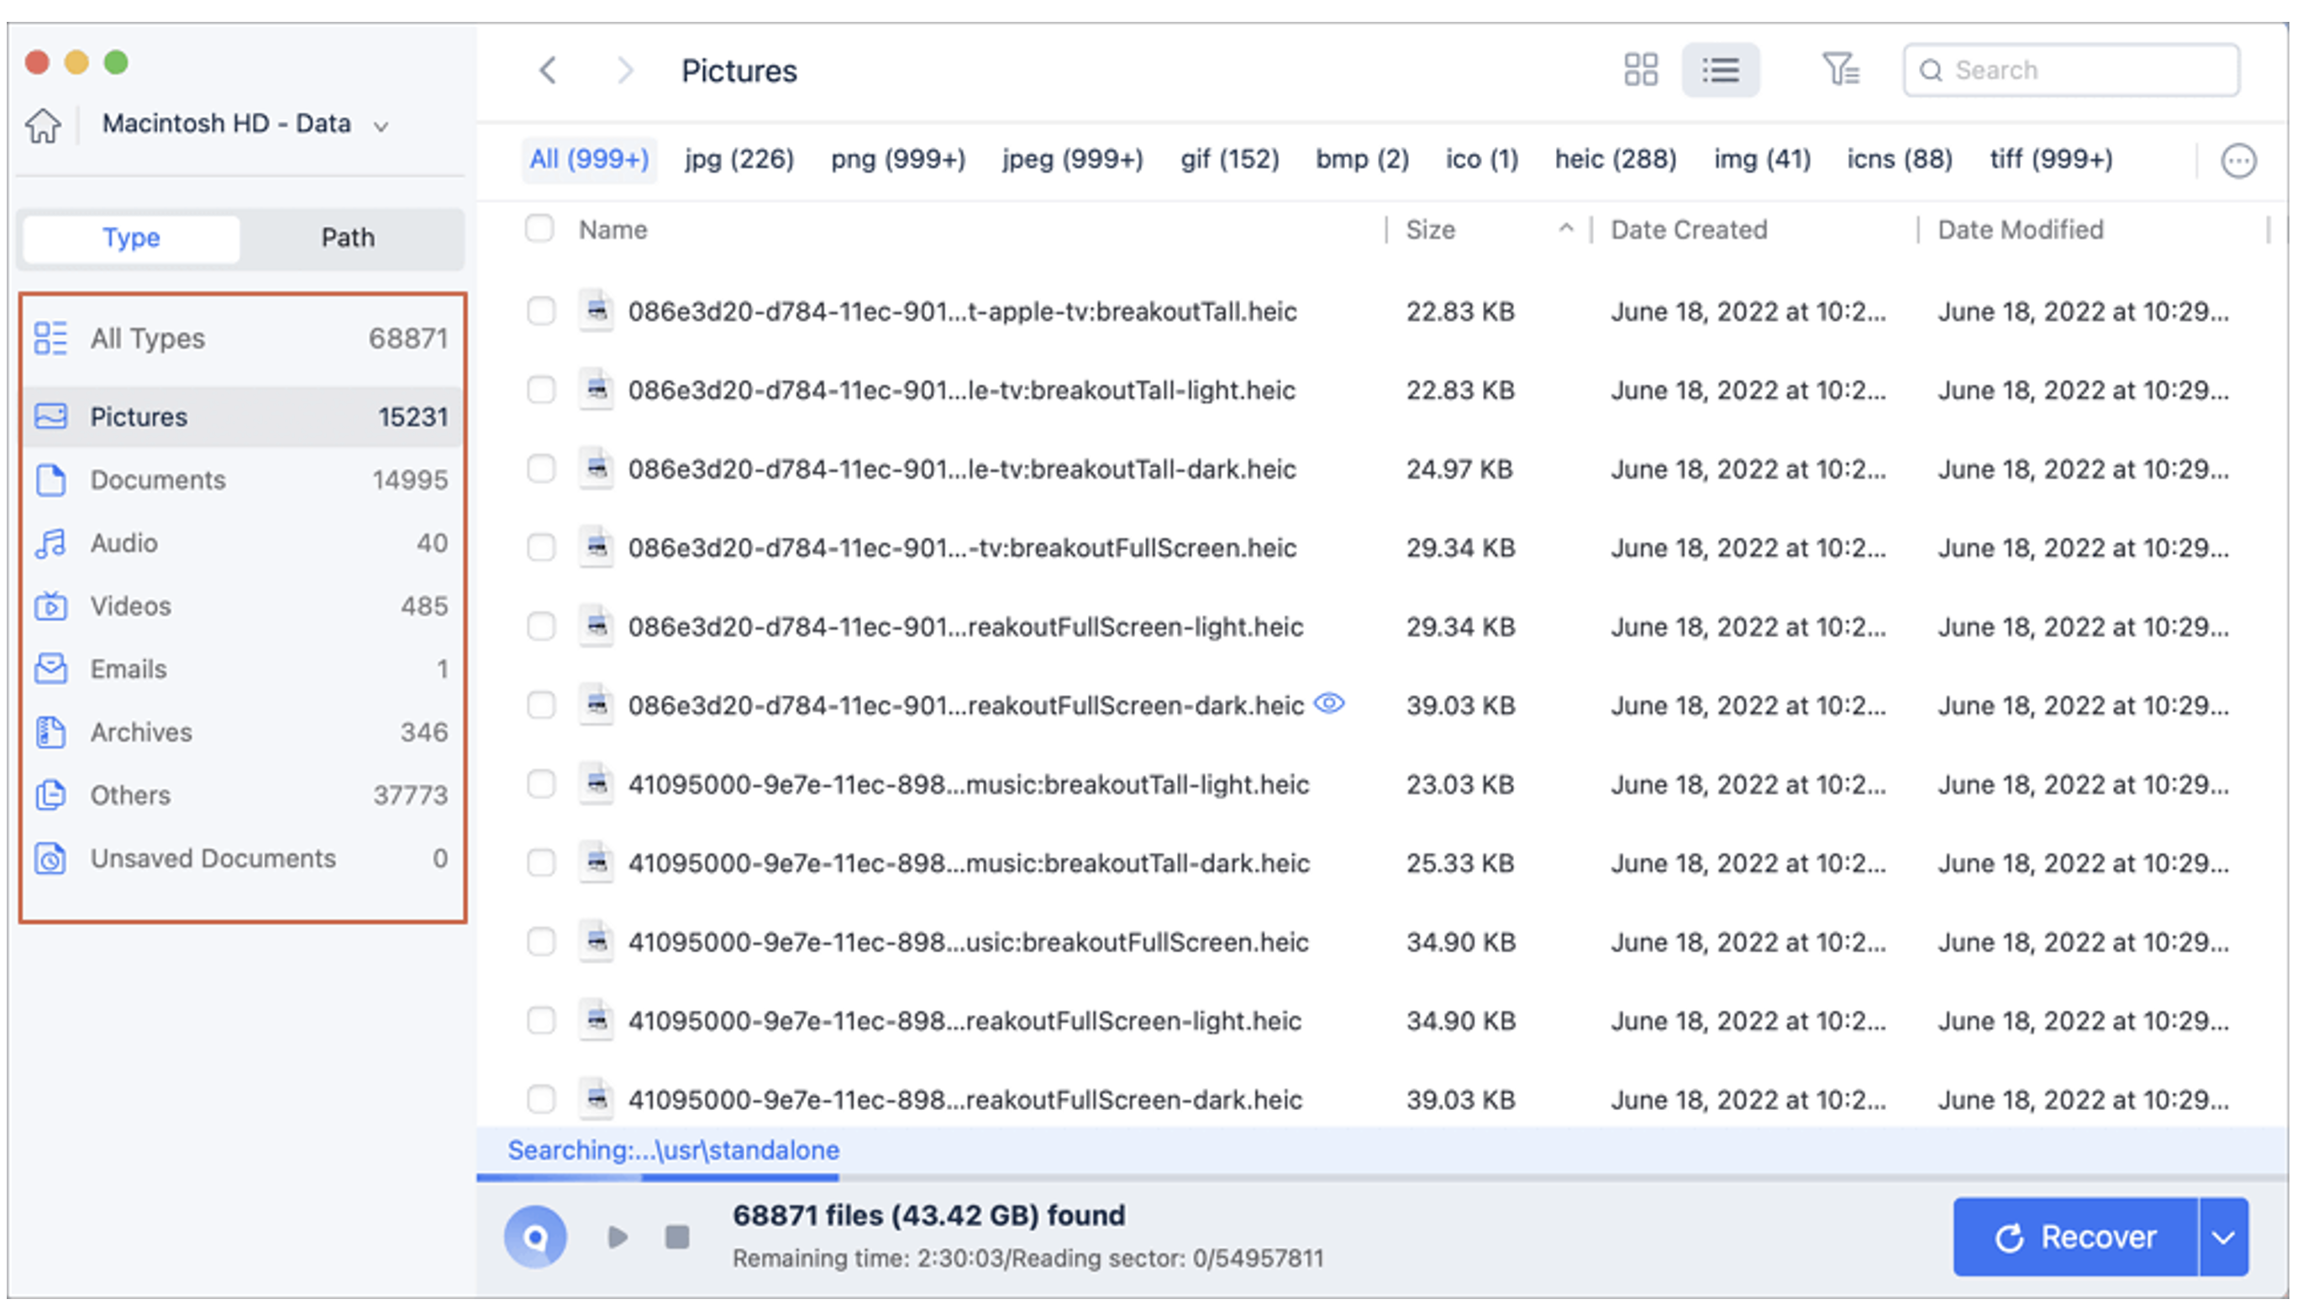This screenshot has width=2297, height=1315.
Task: Select the Videos category icon
Action: click(x=51, y=606)
